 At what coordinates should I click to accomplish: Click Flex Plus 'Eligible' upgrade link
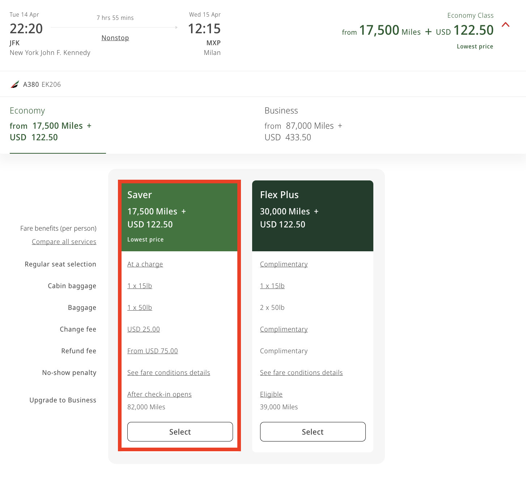tap(271, 394)
